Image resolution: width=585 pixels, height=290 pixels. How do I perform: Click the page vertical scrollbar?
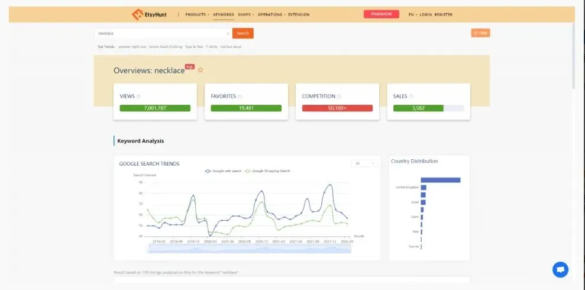(574, 56)
